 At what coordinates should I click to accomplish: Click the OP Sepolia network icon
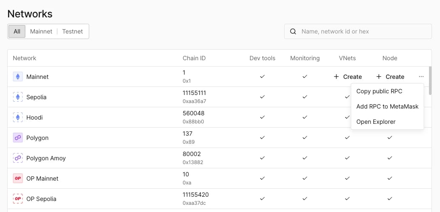[18, 199]
